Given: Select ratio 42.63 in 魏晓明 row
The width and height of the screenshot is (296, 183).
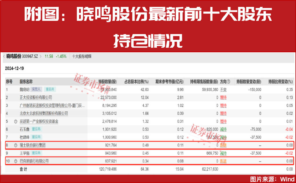Looking at the screenshot, I should pyautogui.click(x=145, y=90).
